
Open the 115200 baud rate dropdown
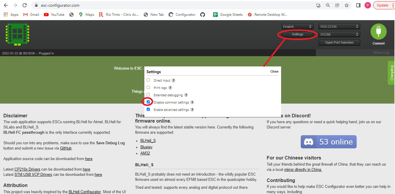(339, 34)
